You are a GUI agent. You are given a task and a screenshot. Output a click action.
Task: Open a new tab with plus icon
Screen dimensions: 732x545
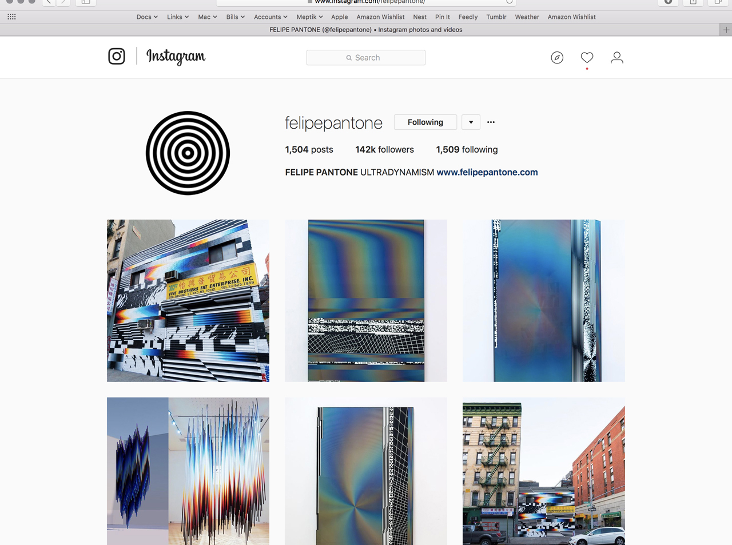coord(726,30)
